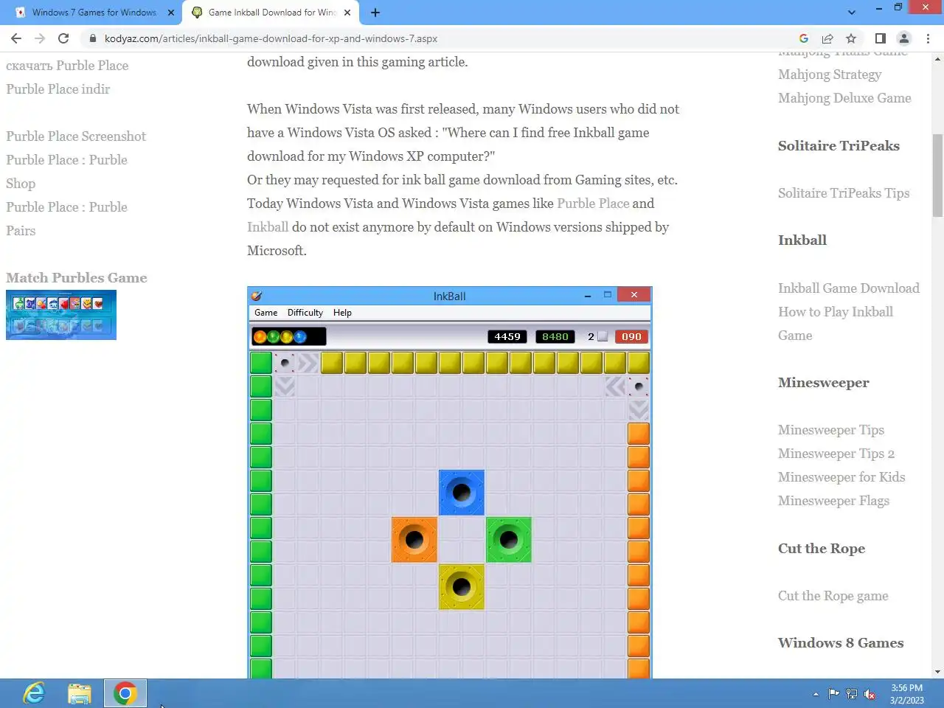Screen dimensions: 944x708
Task: Close the Game Inkball Download tab
Action: [347, 13]
